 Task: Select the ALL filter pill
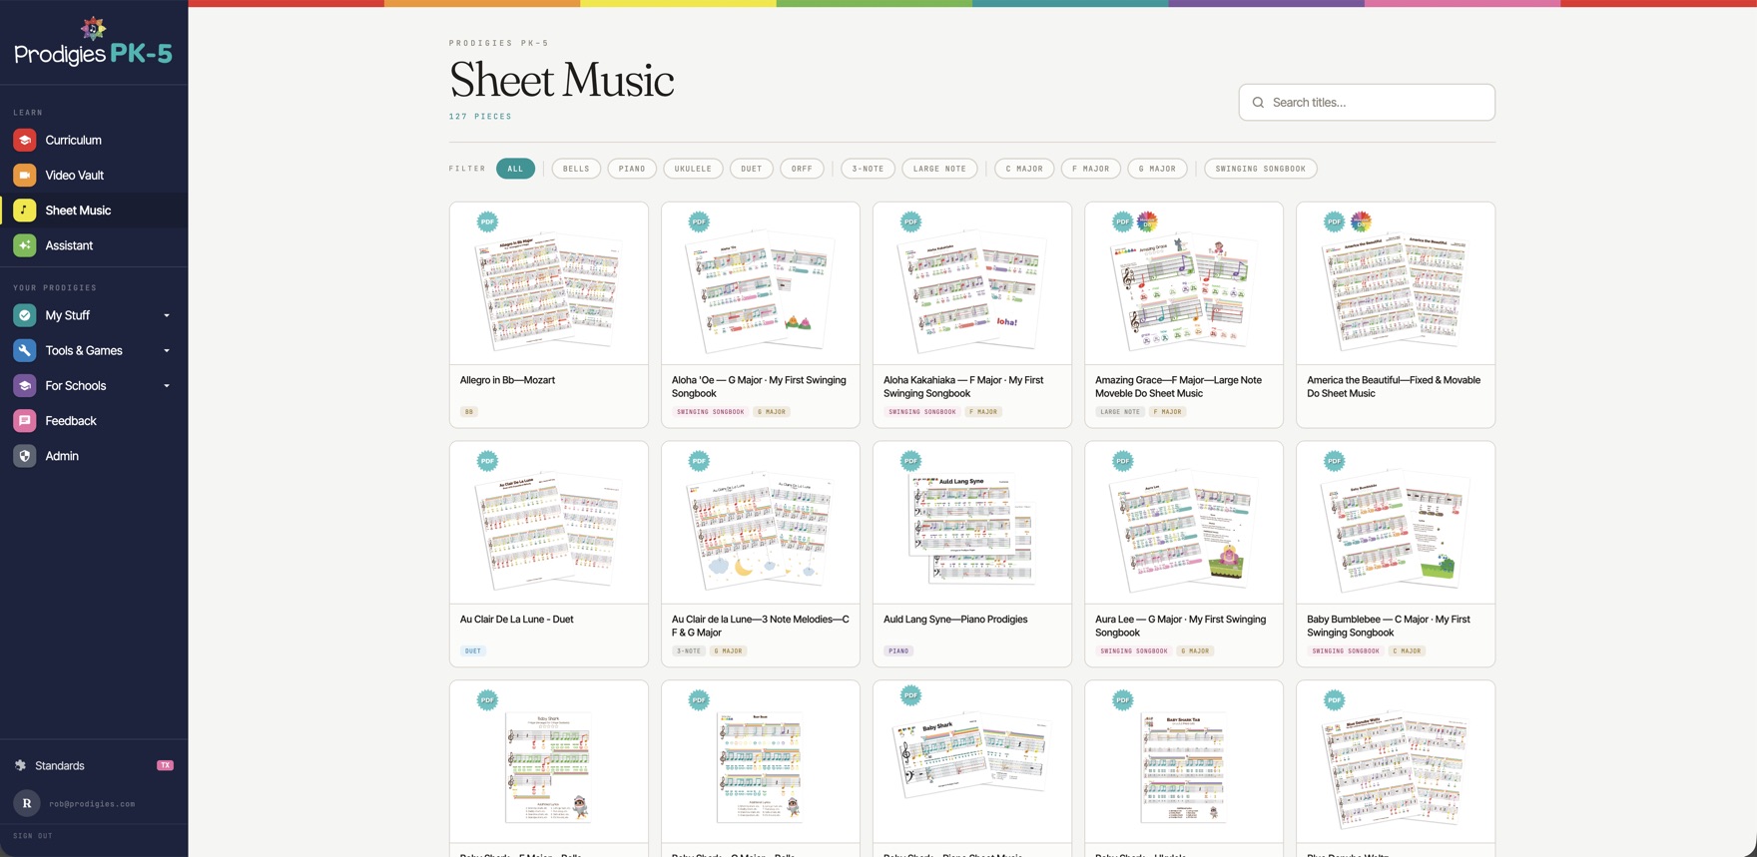[x=515, y=169]
